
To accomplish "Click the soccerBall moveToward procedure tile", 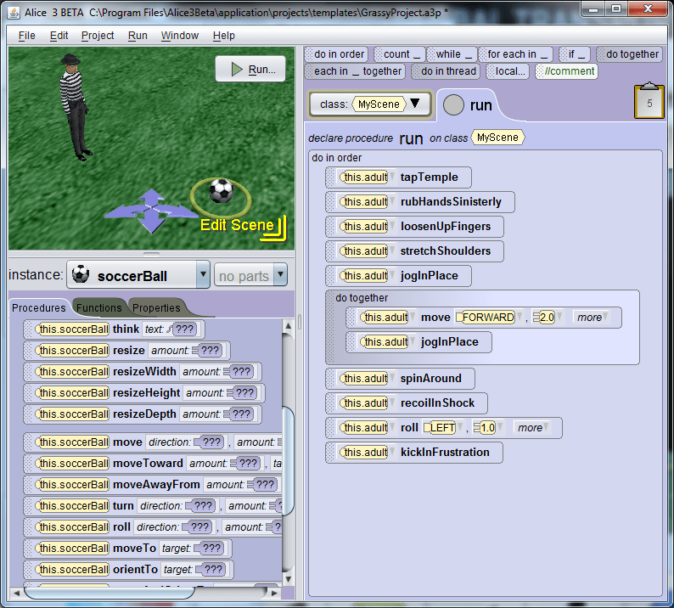I will (x=153, y=463).
